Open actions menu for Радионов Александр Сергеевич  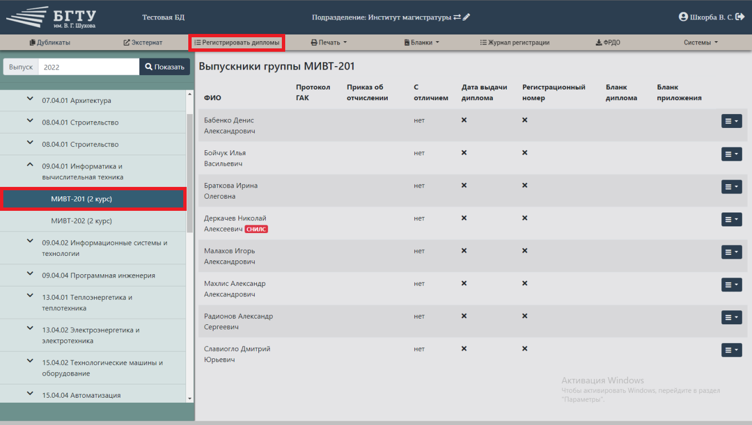click(731, 317)
